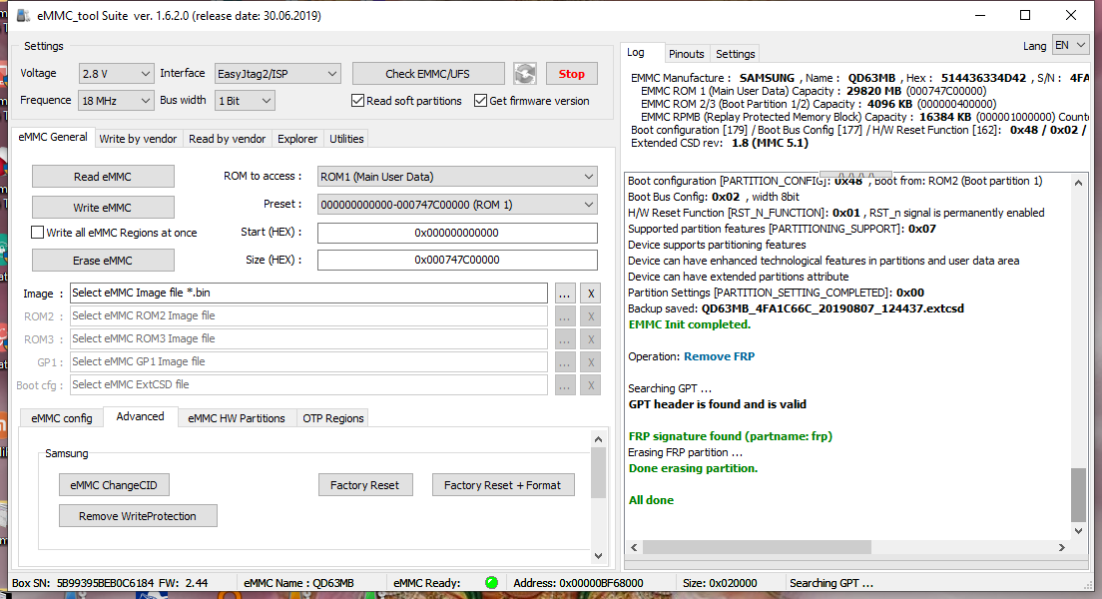Open the Frequence dropdown
Screen dimensions: 1102x599
click(x=116, y=101)
